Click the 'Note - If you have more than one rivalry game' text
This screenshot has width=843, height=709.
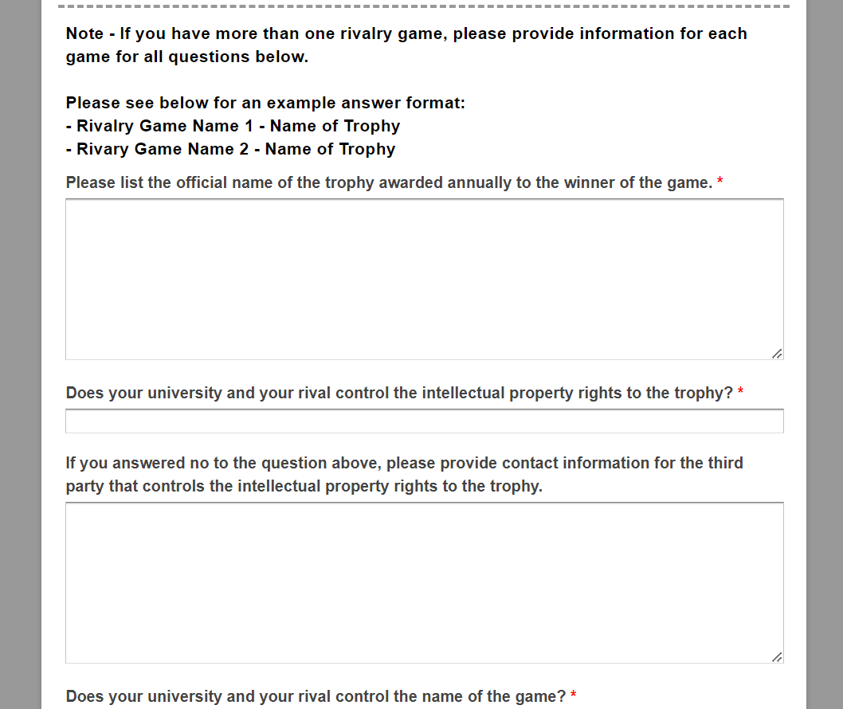pyautogui.click(x=406, y=34)
